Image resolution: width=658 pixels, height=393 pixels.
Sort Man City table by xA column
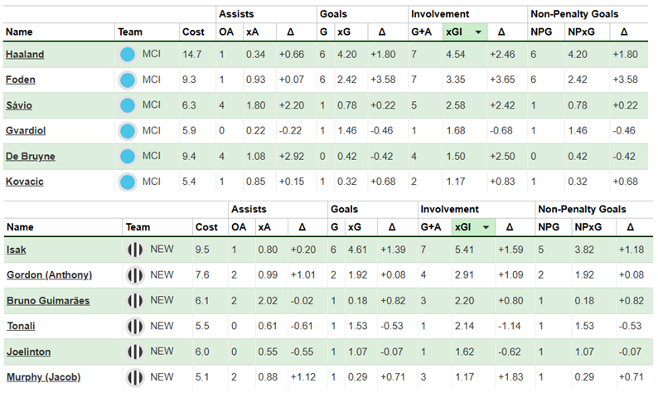point(252,32)
